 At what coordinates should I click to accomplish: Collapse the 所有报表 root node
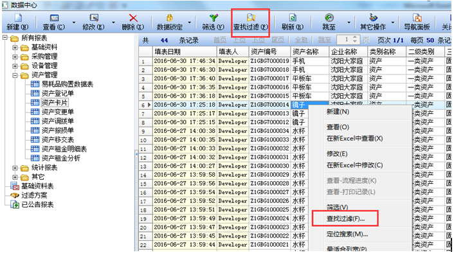(x=5, y=38)
